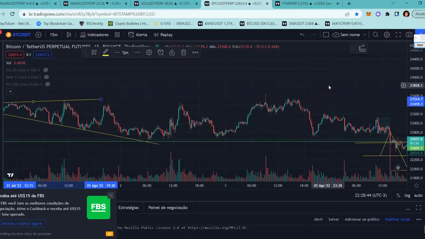Open the BSCheckfg bookmark

tap(91, 24)
